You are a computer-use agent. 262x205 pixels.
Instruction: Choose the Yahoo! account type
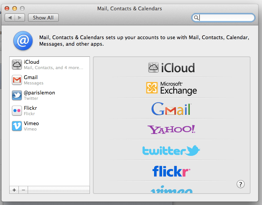pos(171,129)
